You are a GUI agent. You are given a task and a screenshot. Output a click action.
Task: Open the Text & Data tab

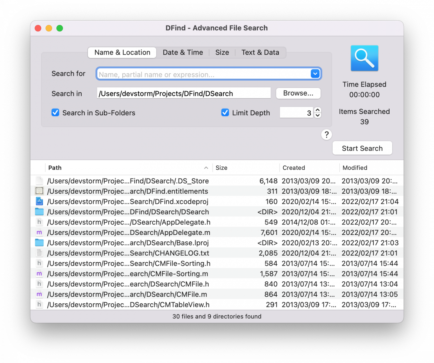coord(260,52)
